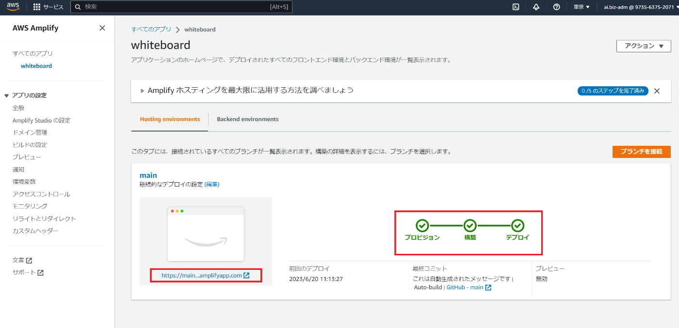Open アクセスコントロール in the sidebar
679x328 pixels.
click(41, 194)
